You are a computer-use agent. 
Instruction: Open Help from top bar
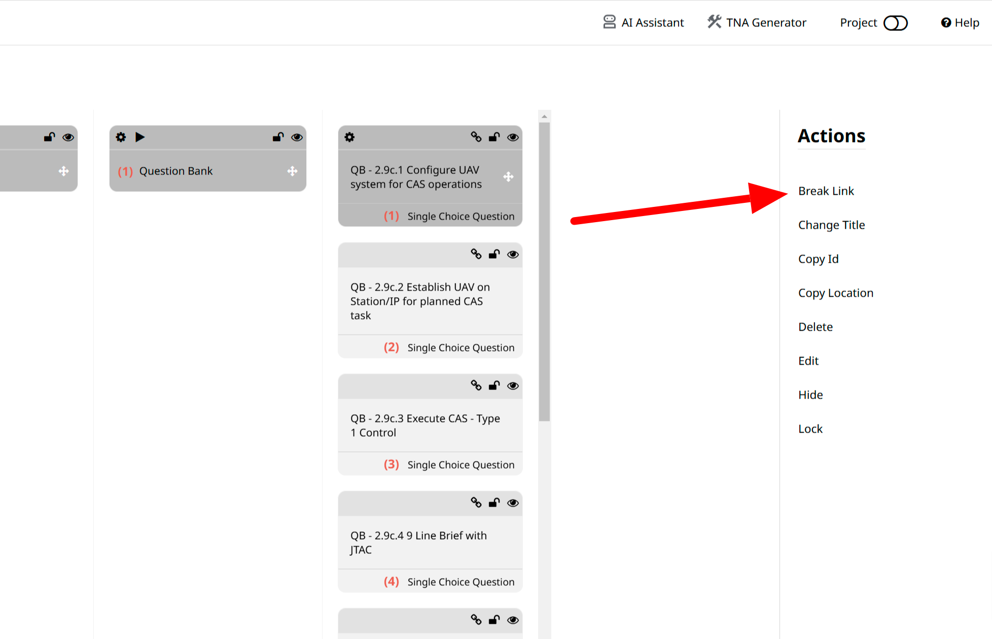click(960, 23)
